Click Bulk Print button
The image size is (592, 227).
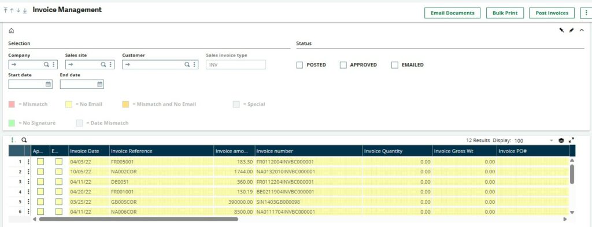[x=505, y=13]
